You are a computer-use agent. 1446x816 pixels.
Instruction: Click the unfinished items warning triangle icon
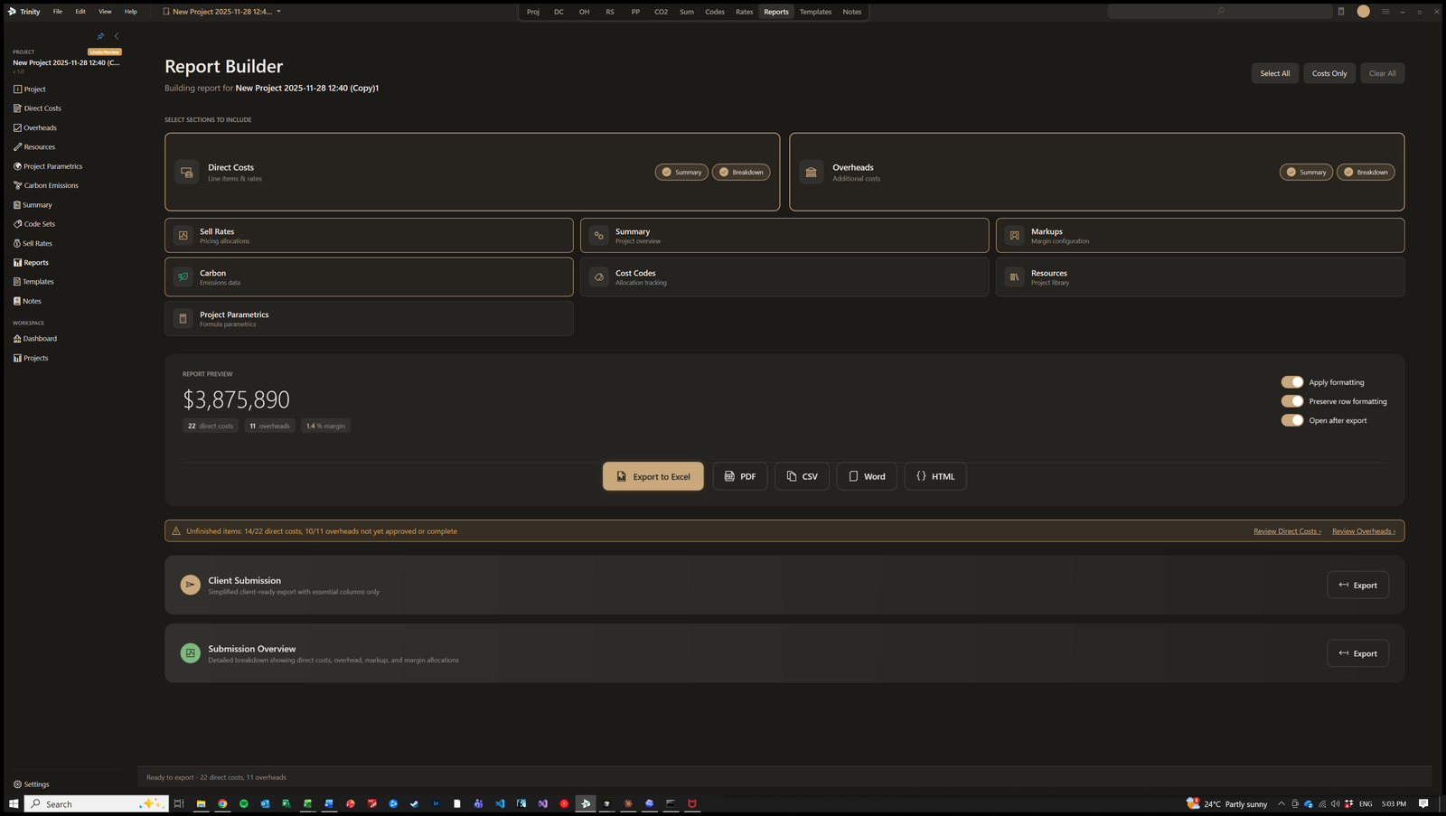(x=176, y=531)
